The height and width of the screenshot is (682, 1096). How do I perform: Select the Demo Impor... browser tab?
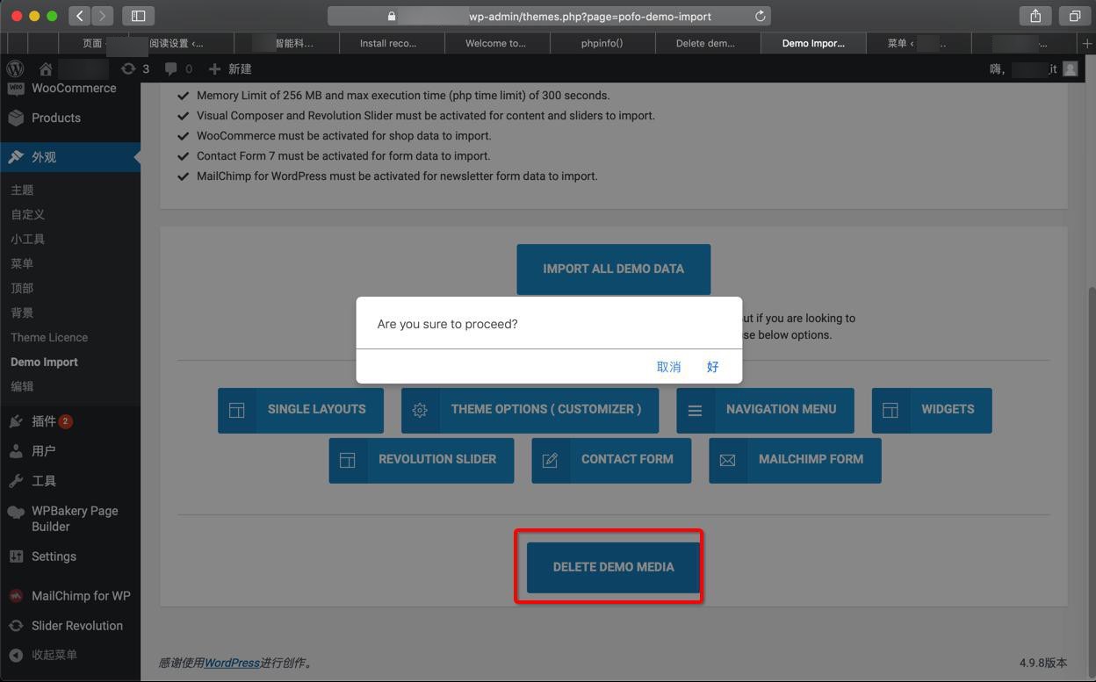[813, 43]
